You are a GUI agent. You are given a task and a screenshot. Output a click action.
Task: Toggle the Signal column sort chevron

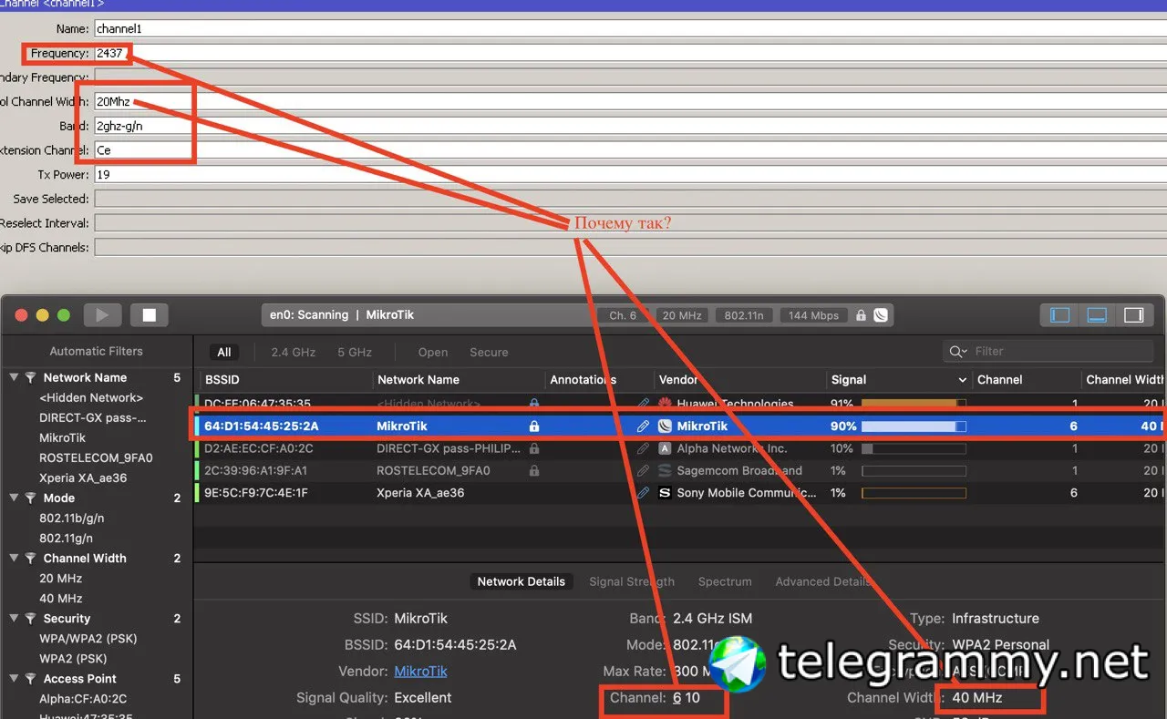[x=962, y=380]
